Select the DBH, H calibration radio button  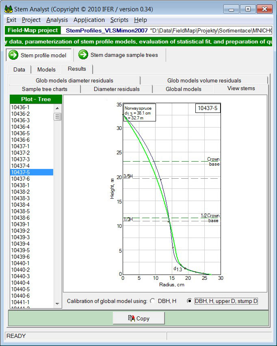click(153, 301)
